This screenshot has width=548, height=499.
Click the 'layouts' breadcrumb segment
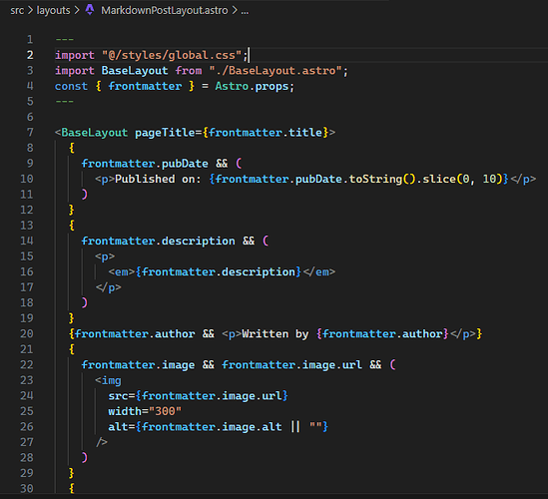pos(53,11)
